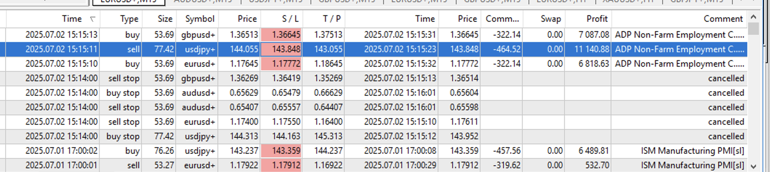Viewport: 770px width, 172px height.
Task: Click the truncated Comm... column header
Action: (502, 19)
